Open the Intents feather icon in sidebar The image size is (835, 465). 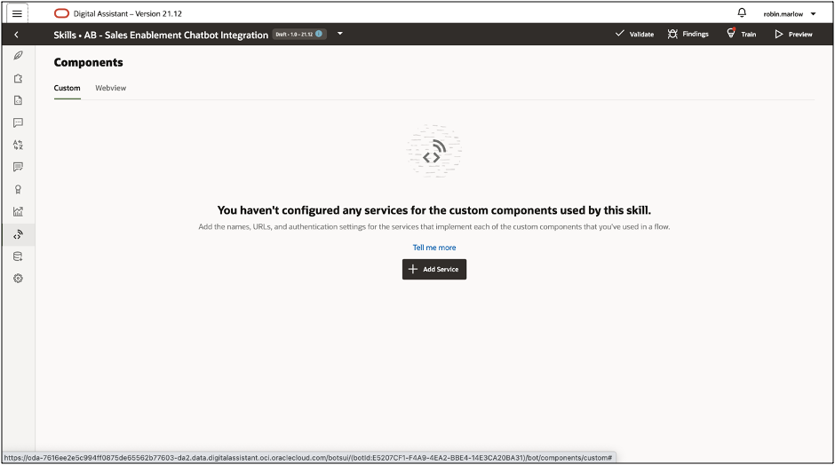(18, 56)
